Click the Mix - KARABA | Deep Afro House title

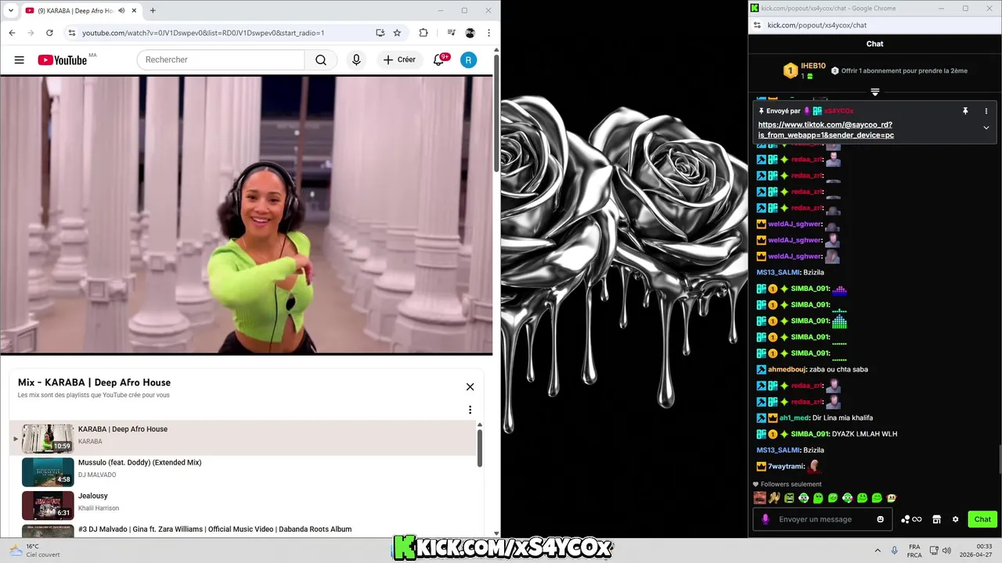pyautogui.click(x=94, y=382)
